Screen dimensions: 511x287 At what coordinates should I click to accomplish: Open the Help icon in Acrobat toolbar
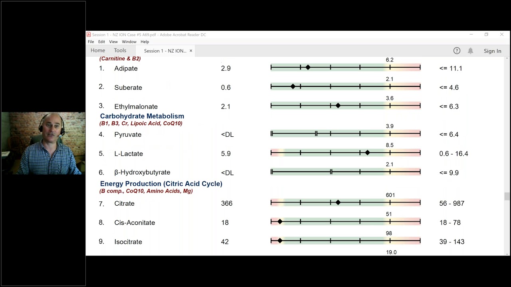(x=457, y=51)
